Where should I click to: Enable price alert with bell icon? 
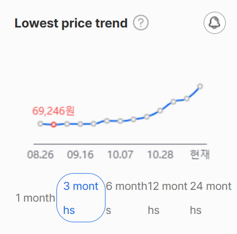click(215, 23)
